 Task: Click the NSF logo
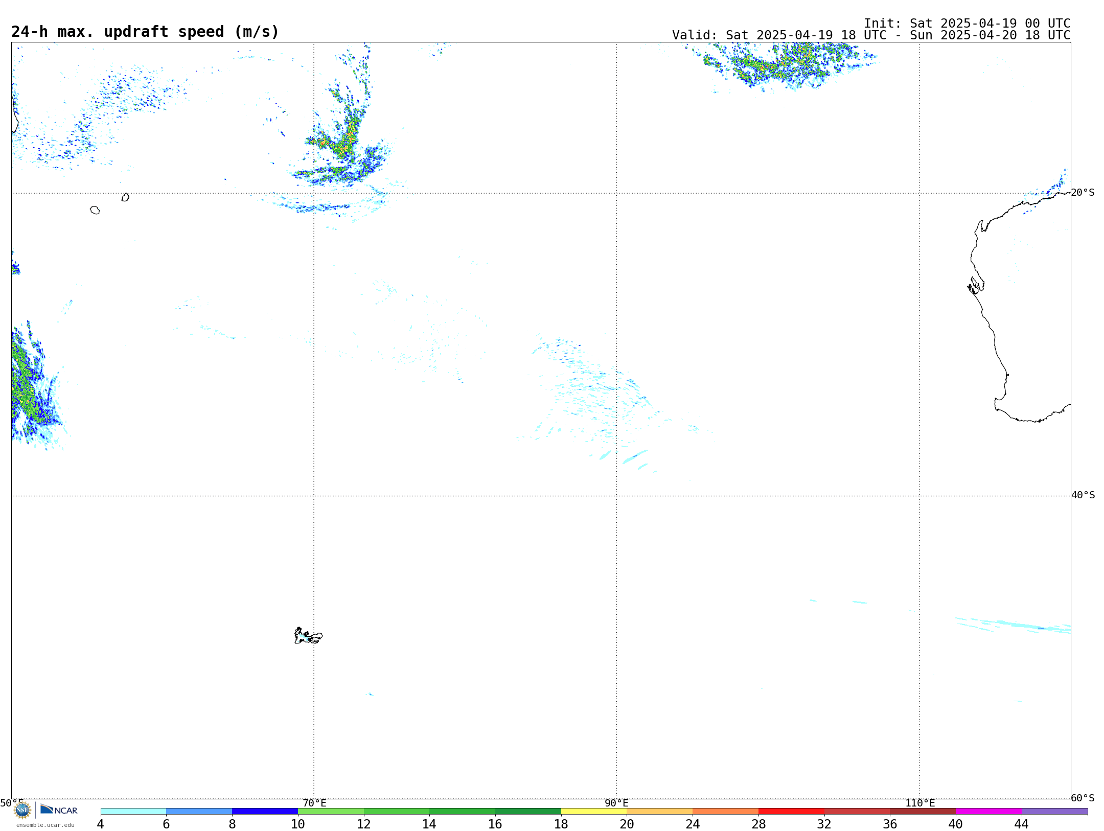22,810
